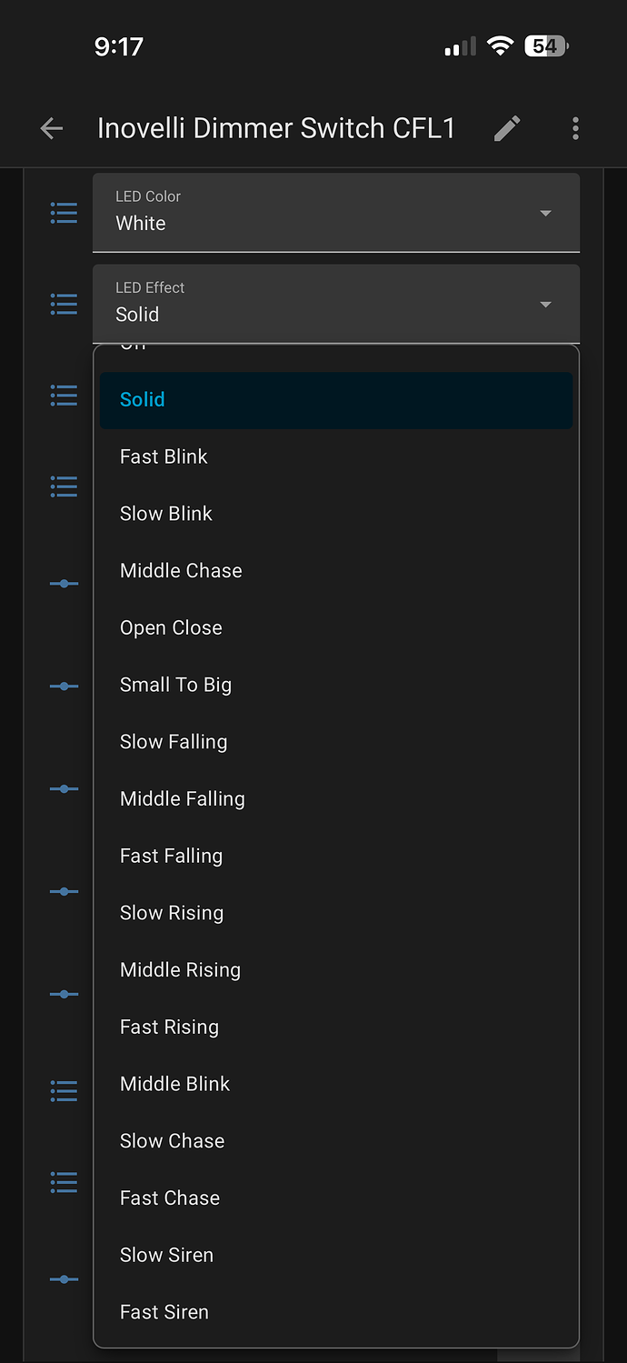Open the LED Color dropdown

coord(336,213)
